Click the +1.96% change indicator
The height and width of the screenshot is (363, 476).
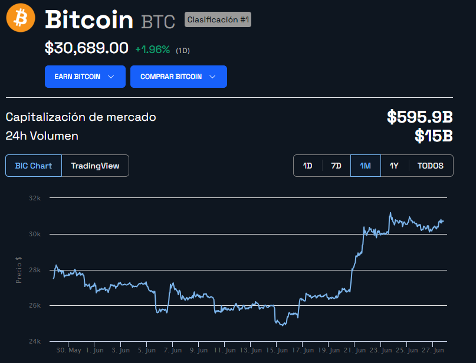153,49
